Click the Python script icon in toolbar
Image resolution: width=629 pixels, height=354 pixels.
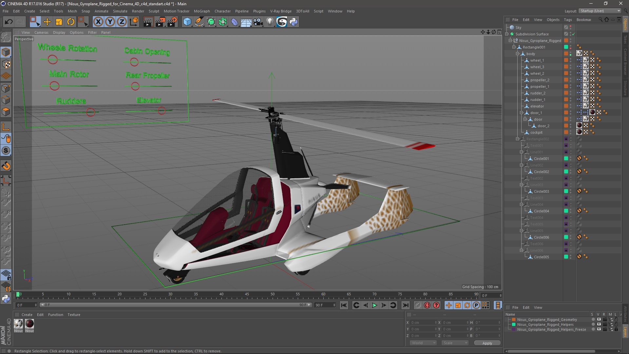(294, 22)
